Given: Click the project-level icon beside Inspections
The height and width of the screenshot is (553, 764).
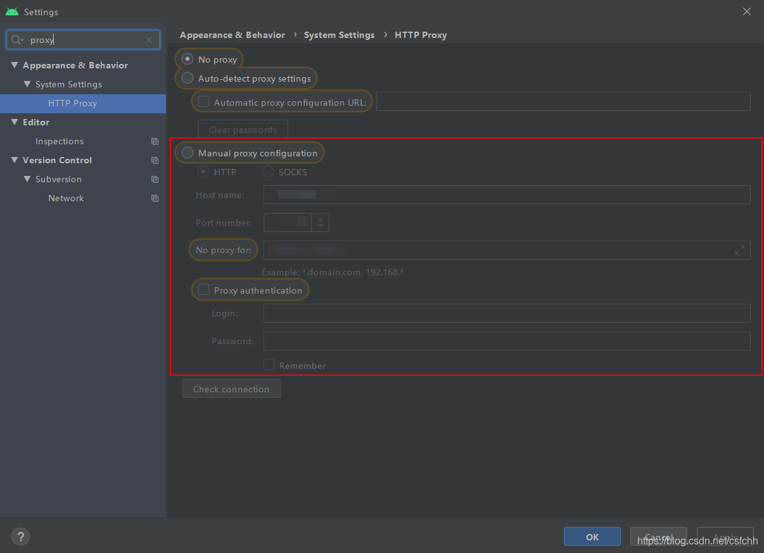Looking at the screenshot, I should pyautogui.click(x=155, y=141).
